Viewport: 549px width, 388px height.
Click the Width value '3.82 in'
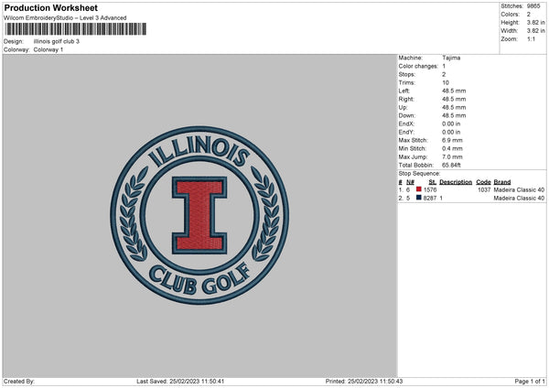(535, 31)
